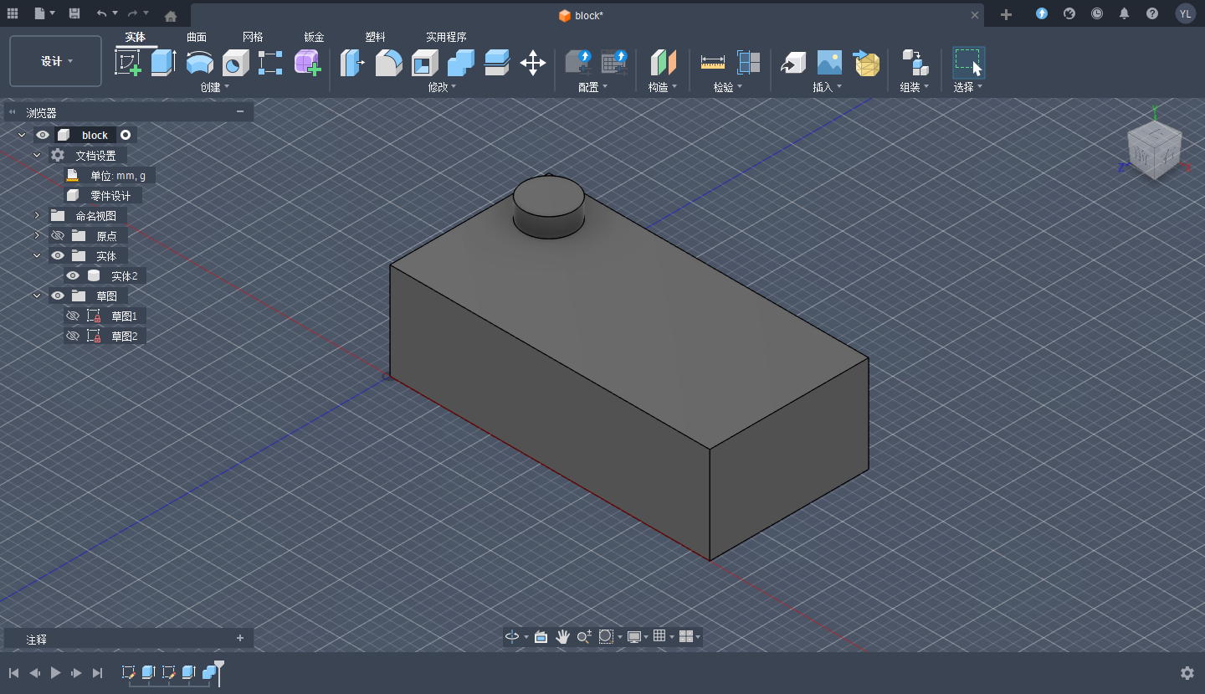
Task: Undo the last action
Action: click(101, 13)
